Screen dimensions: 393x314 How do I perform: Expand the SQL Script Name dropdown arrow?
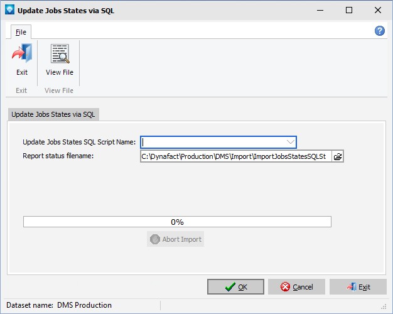tap(290, 142)
